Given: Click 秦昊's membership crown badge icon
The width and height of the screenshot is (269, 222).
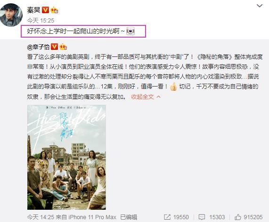Looking at the screenshot, I should tap(54, 10).
